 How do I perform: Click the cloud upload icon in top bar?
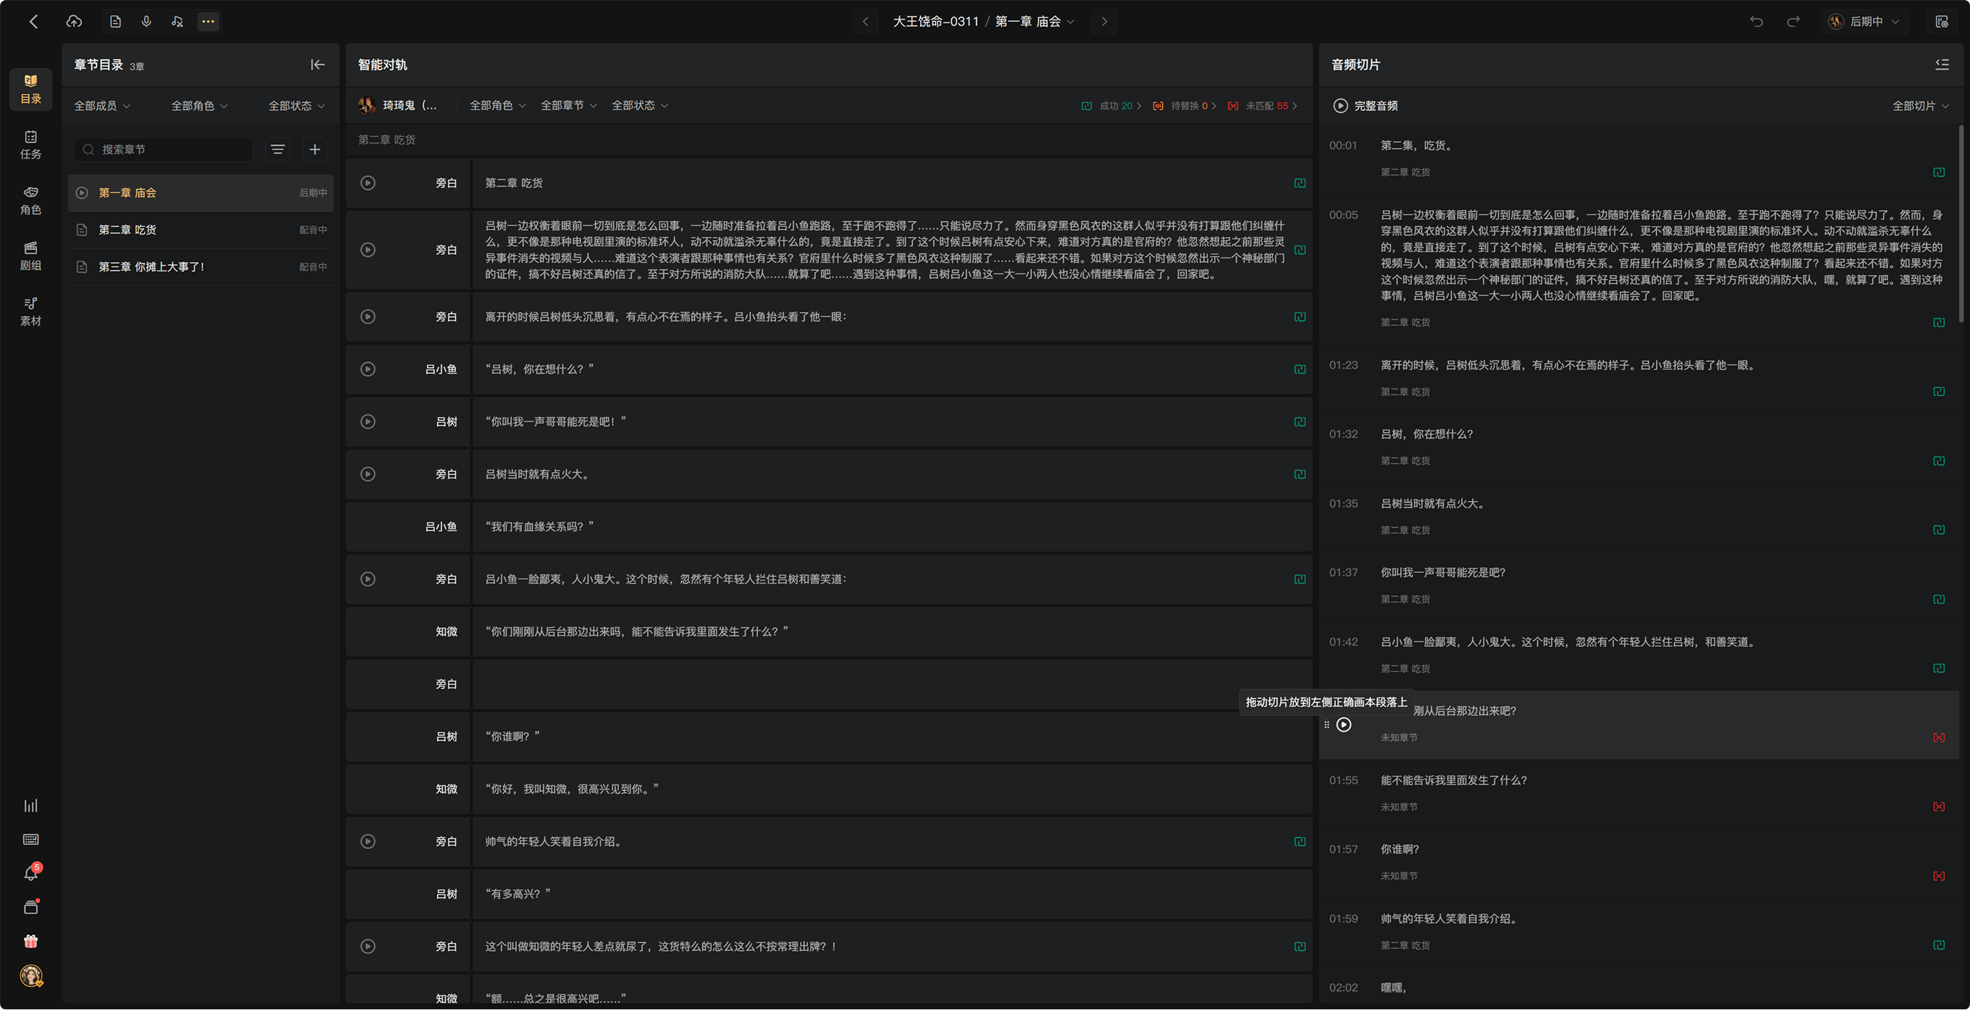tap(74, 21)
